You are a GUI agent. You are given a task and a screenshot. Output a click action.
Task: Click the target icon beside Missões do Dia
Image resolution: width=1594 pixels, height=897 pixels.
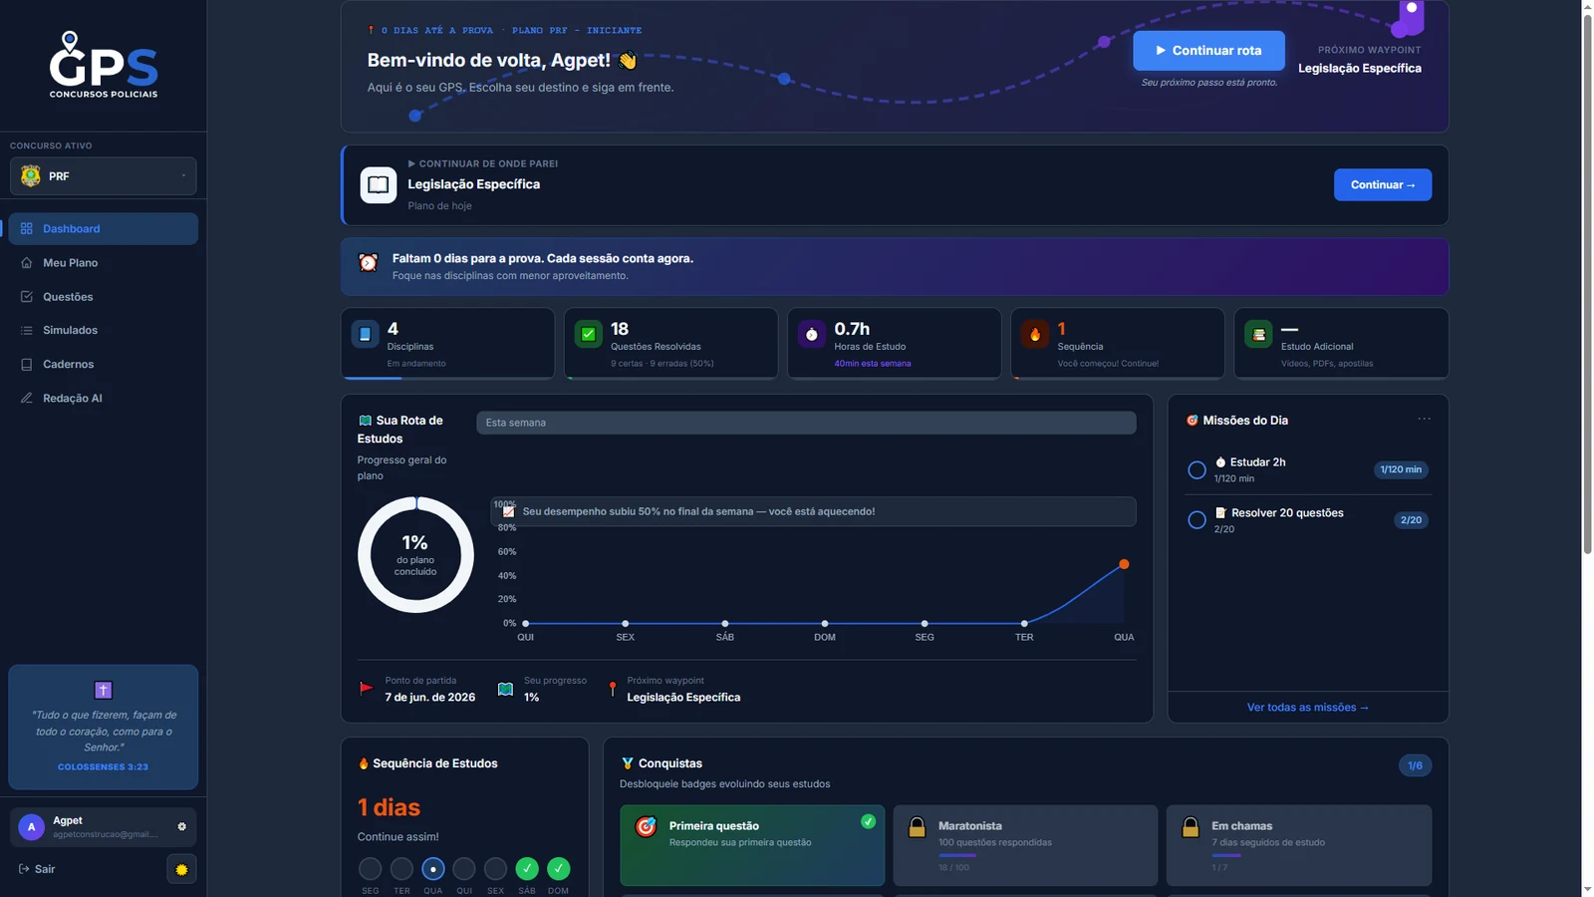(x=1193, y=421)
